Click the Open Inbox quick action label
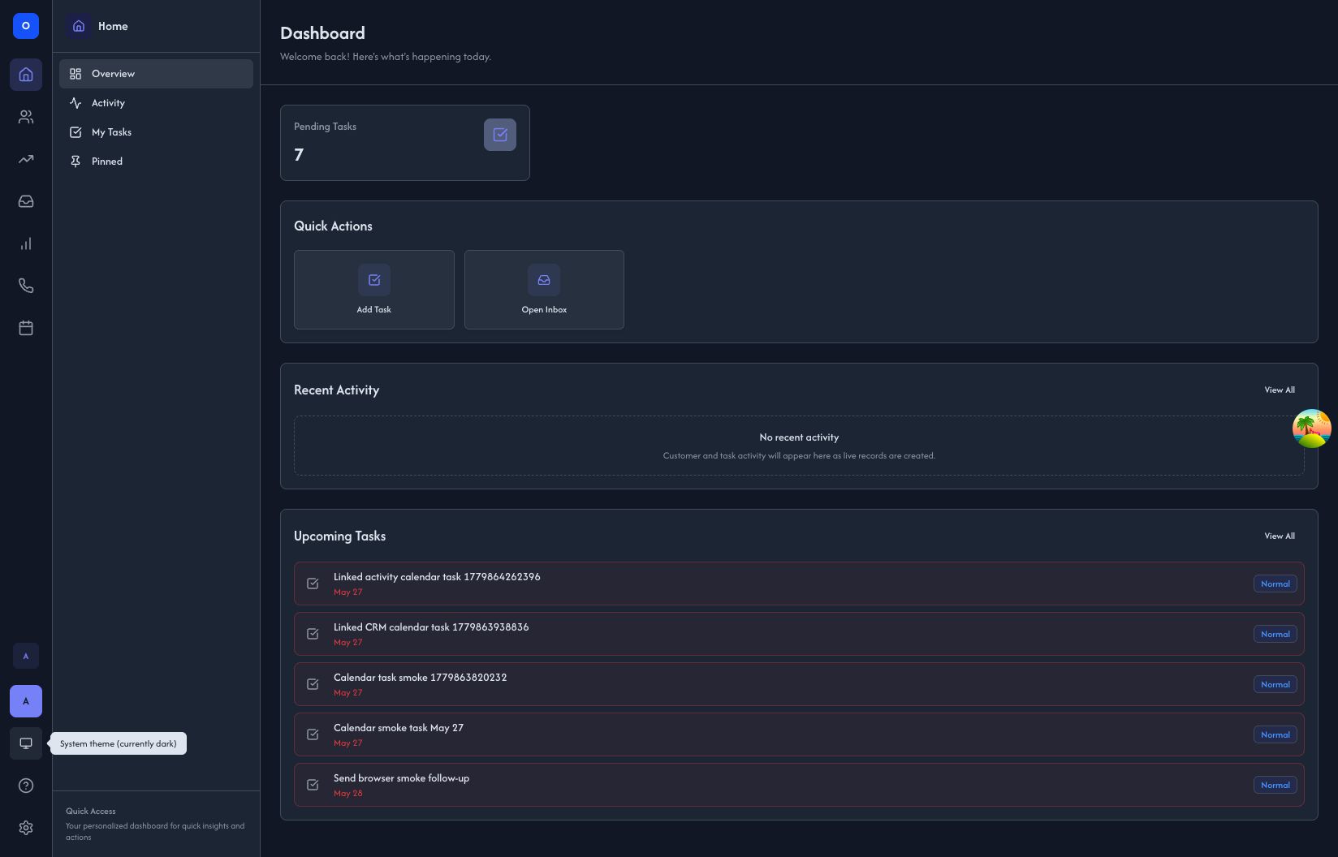Screen dimensions: 1338x857 click(544, 310)
